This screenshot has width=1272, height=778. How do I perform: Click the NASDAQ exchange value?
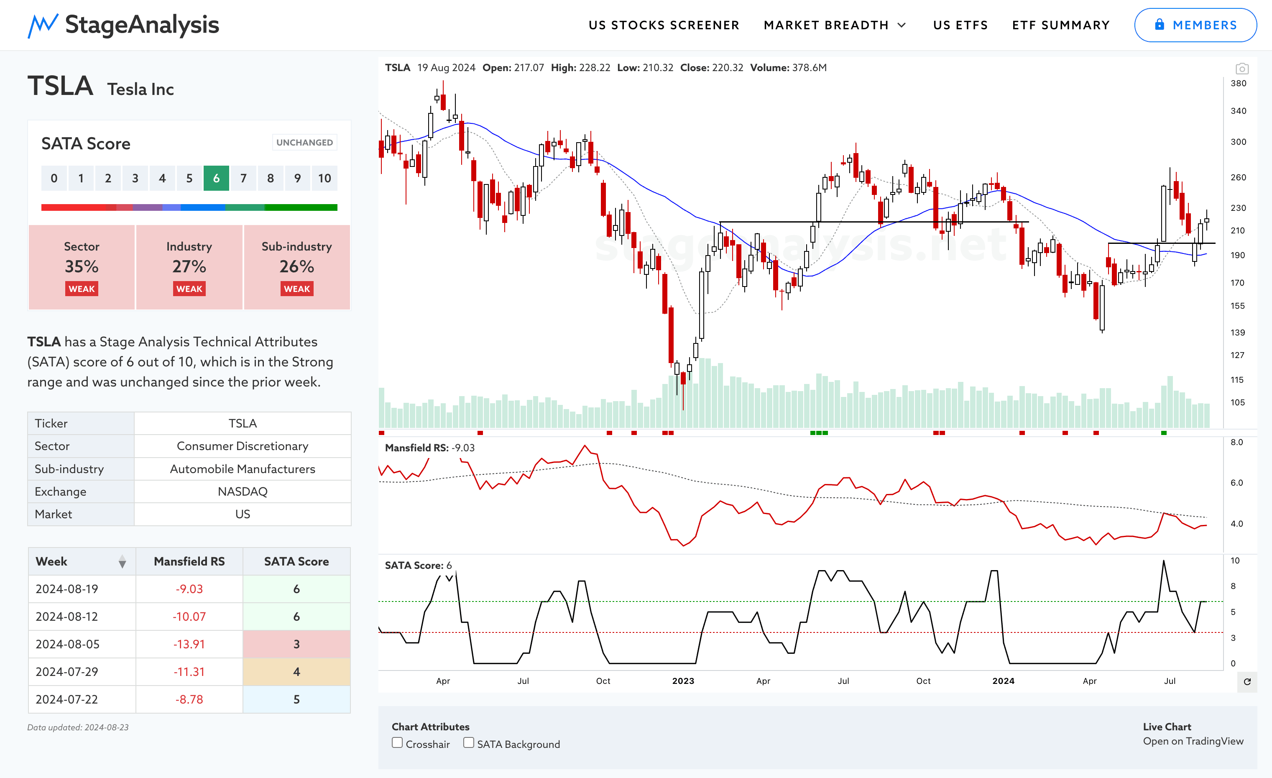tap(242, 491)
